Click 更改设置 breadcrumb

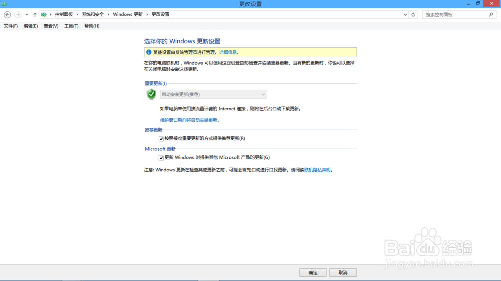(x=160, y=14)
